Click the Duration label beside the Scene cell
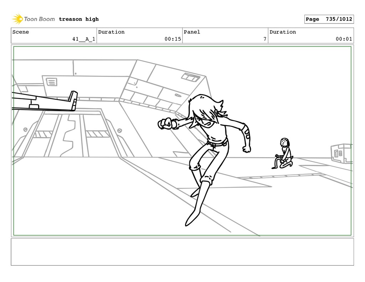 click(x=111, y=32)
